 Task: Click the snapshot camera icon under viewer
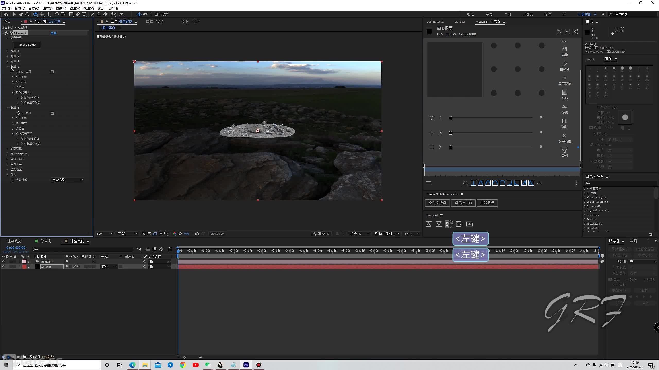tap(197, 234)
